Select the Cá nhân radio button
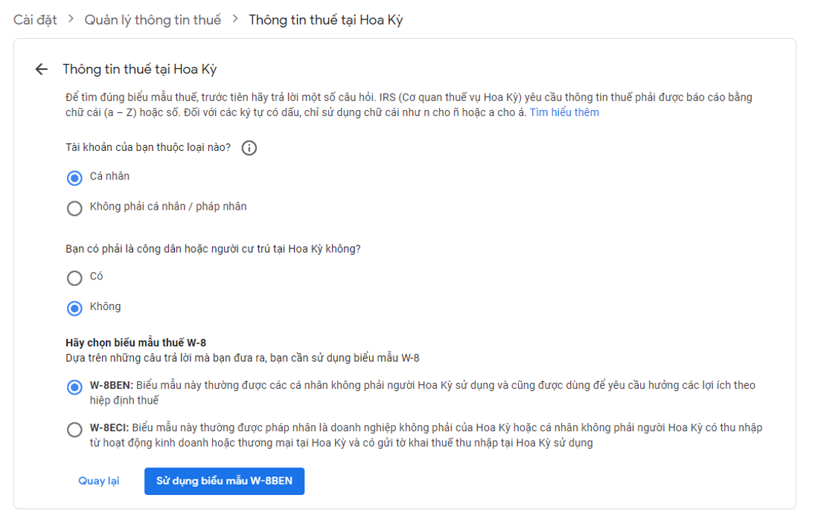The width and height of the screenshot is (821, 527). 74,178
